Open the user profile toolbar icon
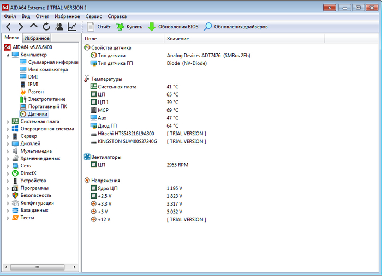Image resolution: width=382 pixels, height=276 pixels. tap(59, 27)
